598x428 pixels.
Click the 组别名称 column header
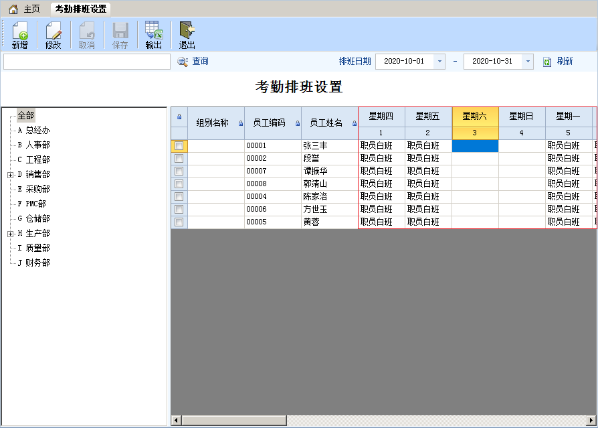click(216, 123)
